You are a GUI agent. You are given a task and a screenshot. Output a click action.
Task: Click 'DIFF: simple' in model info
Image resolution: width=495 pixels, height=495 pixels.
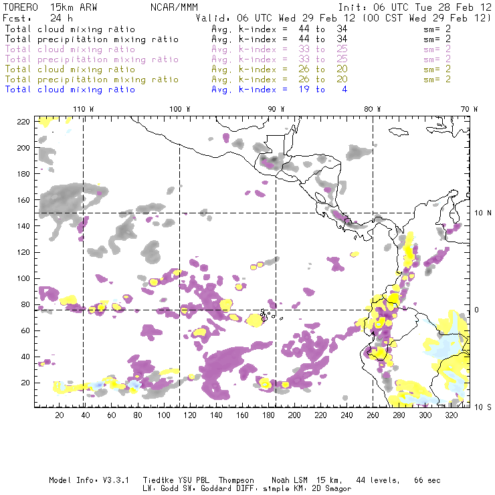tap(267, 489)
